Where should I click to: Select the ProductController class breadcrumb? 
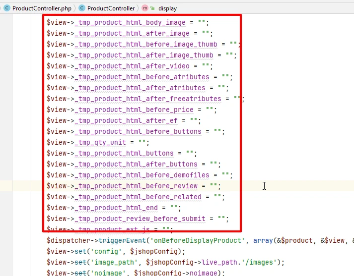pos(110,8)
